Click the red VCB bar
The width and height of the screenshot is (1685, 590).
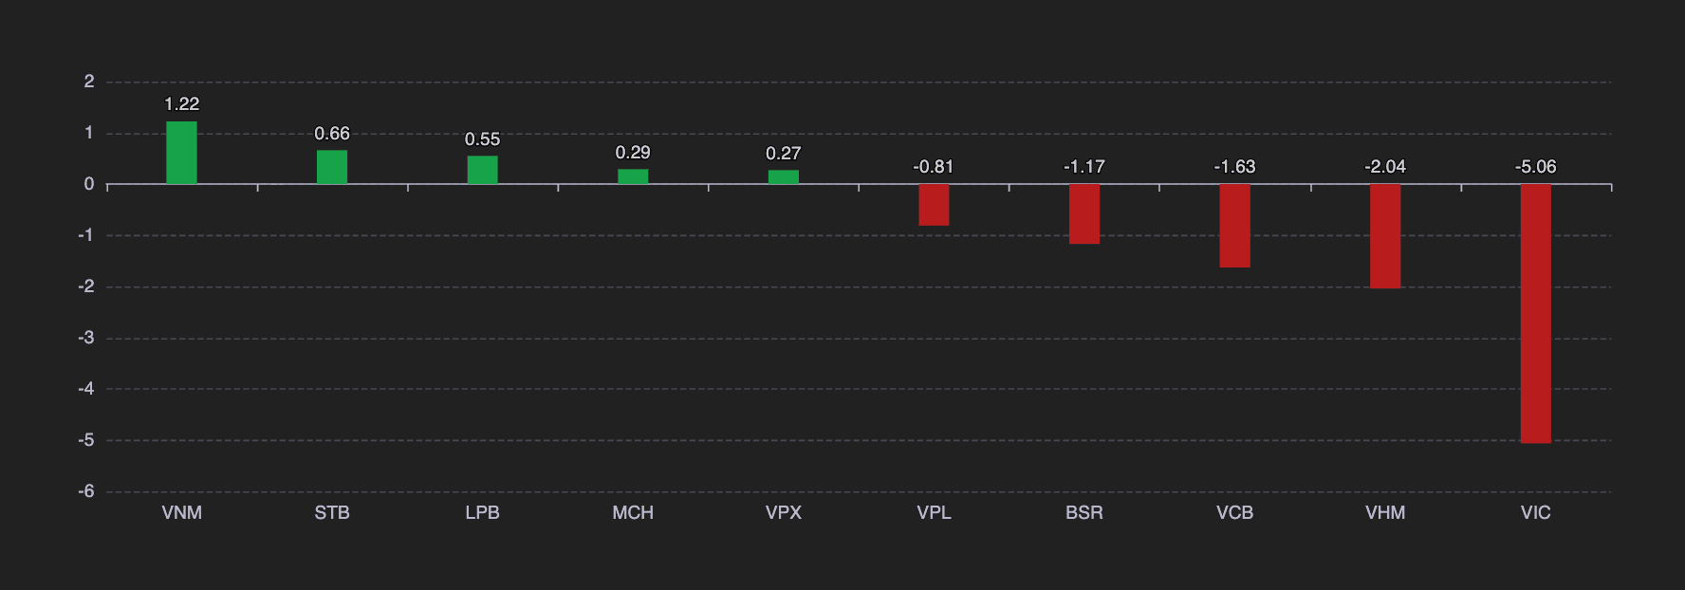click(x=1234, y=226)
